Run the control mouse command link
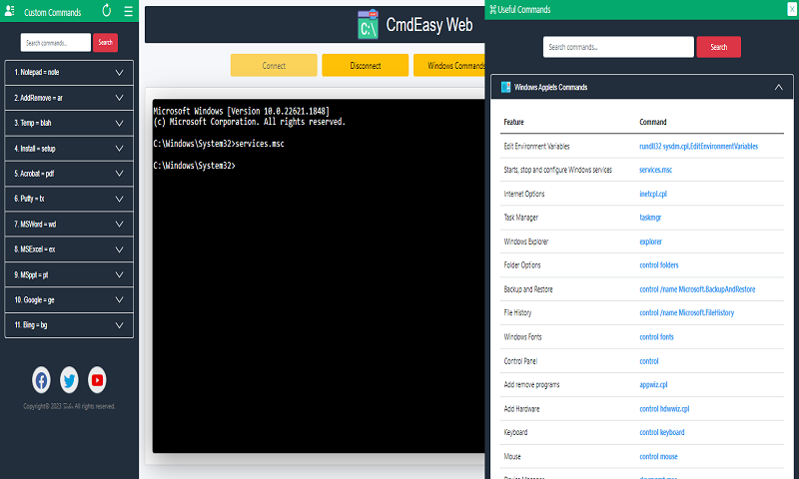This screenshot has width=799, height=479. click(659, 457)
